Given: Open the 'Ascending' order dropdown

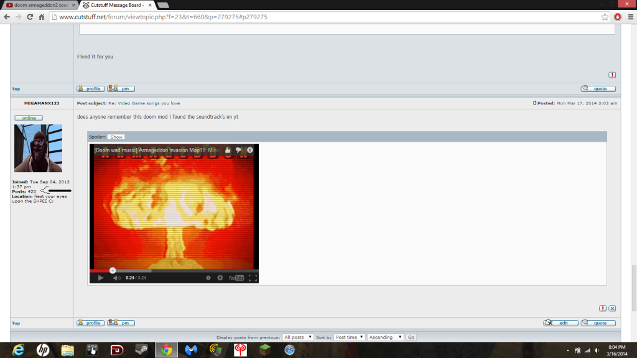Looking at the screenshot, I should 384,337.
